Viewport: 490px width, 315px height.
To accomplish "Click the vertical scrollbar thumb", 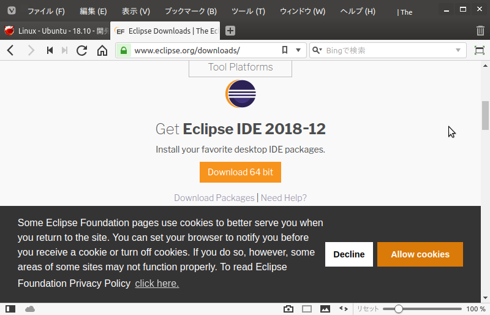I will [485, 115].
